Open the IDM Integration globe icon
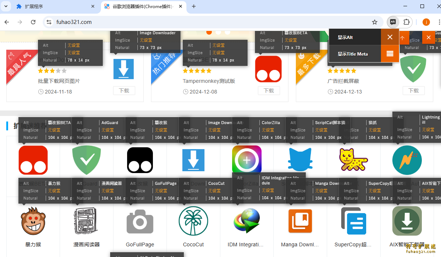The image size is (441, 257). point(247,221)
